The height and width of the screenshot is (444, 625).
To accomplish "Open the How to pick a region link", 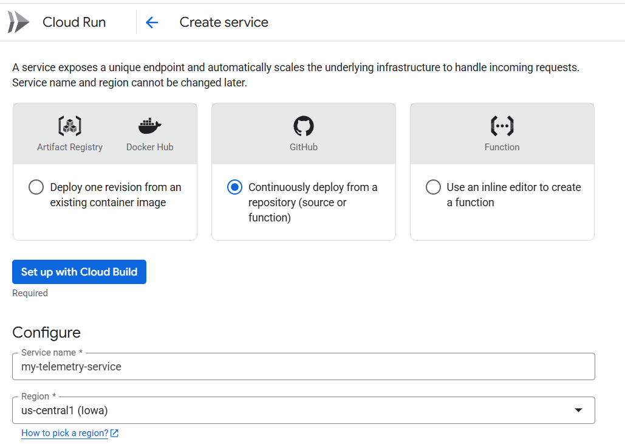I will tap(64, 433).
